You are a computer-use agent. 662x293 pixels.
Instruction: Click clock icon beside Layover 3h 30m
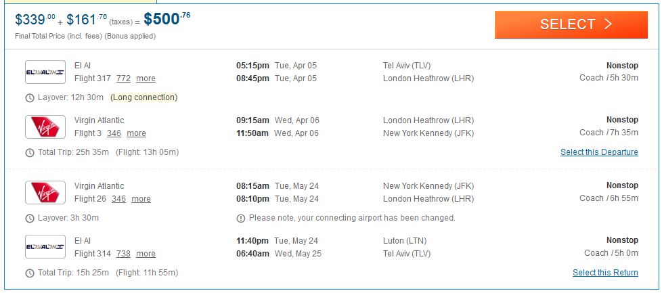click(29, 219)
